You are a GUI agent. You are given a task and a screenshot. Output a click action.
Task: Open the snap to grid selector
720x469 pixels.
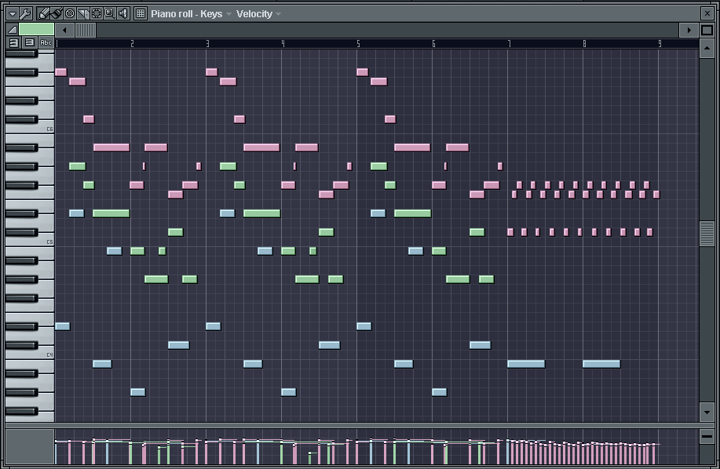click(141, 13)
